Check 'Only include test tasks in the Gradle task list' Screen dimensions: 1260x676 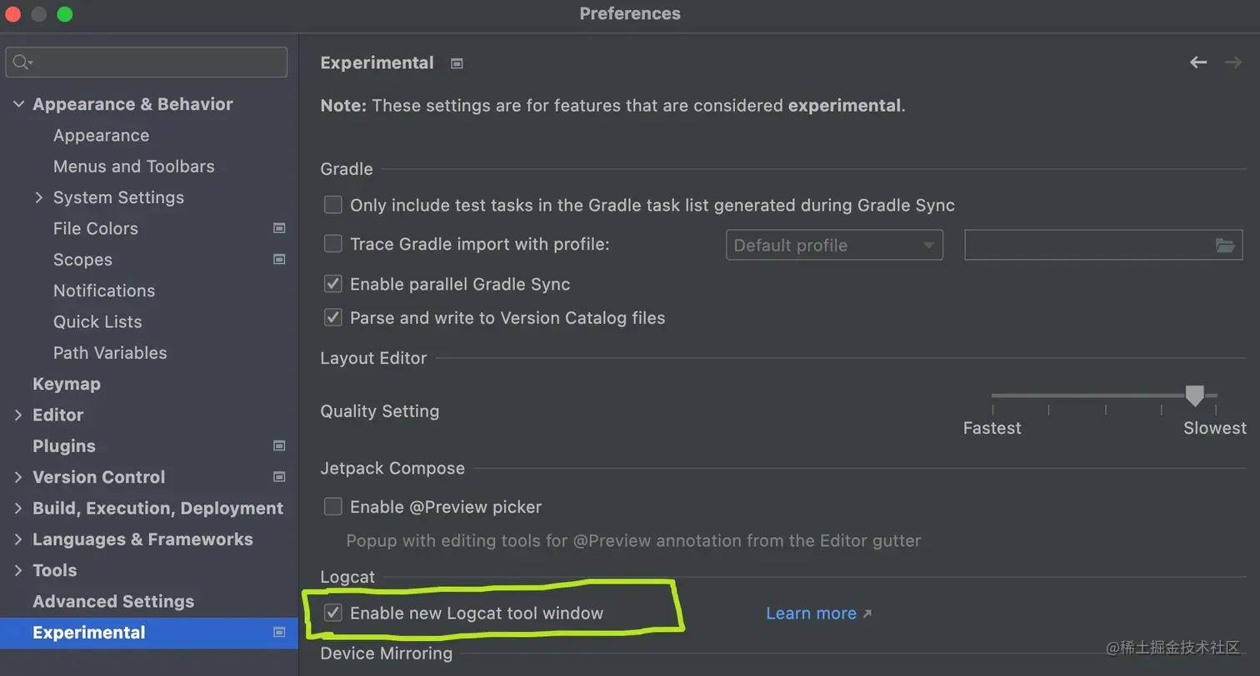point(332,204)
